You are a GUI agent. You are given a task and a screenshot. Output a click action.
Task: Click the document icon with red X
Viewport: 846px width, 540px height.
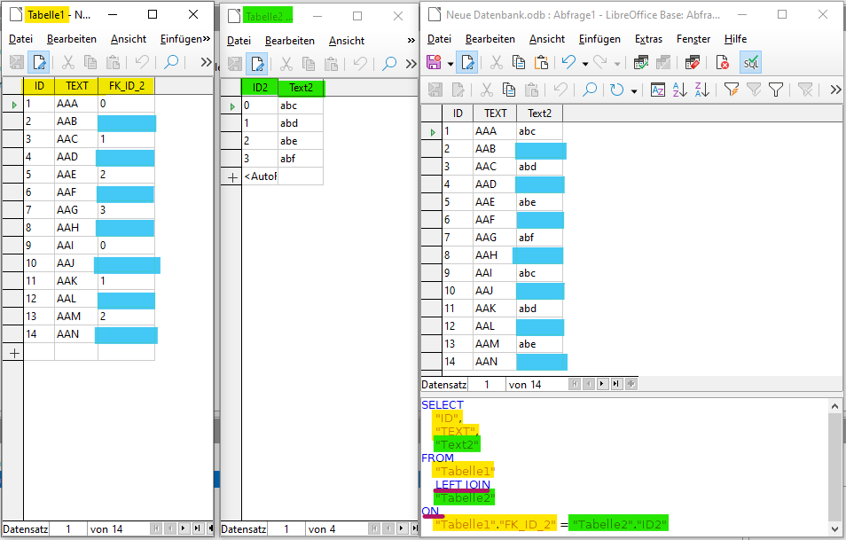(x=722, y=63)
